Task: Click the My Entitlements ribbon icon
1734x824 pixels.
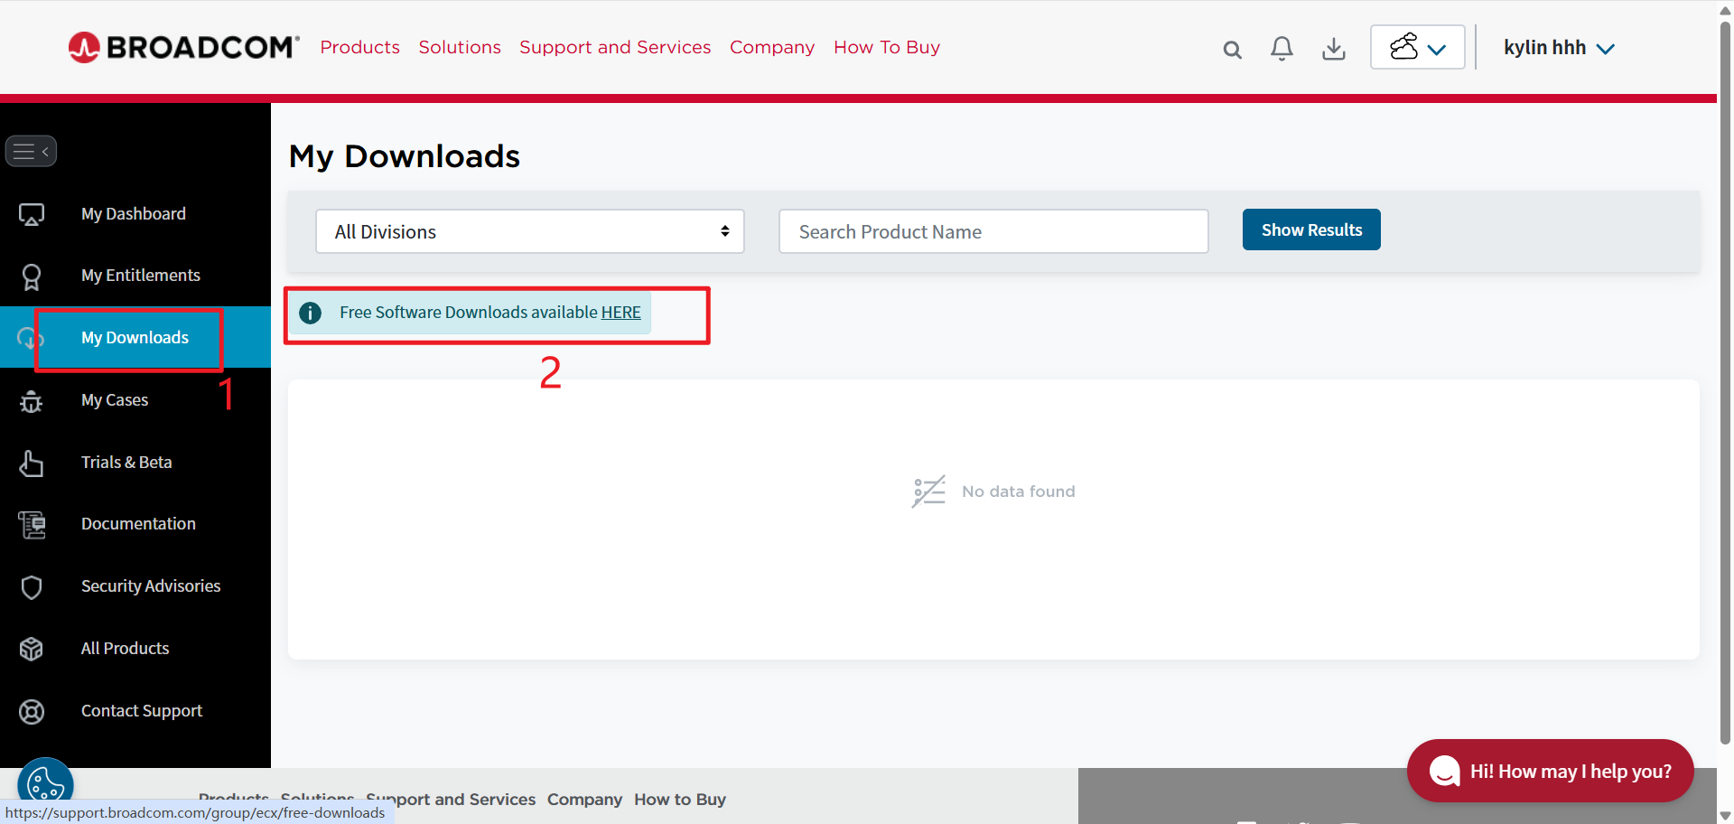Action: [32, 276]
